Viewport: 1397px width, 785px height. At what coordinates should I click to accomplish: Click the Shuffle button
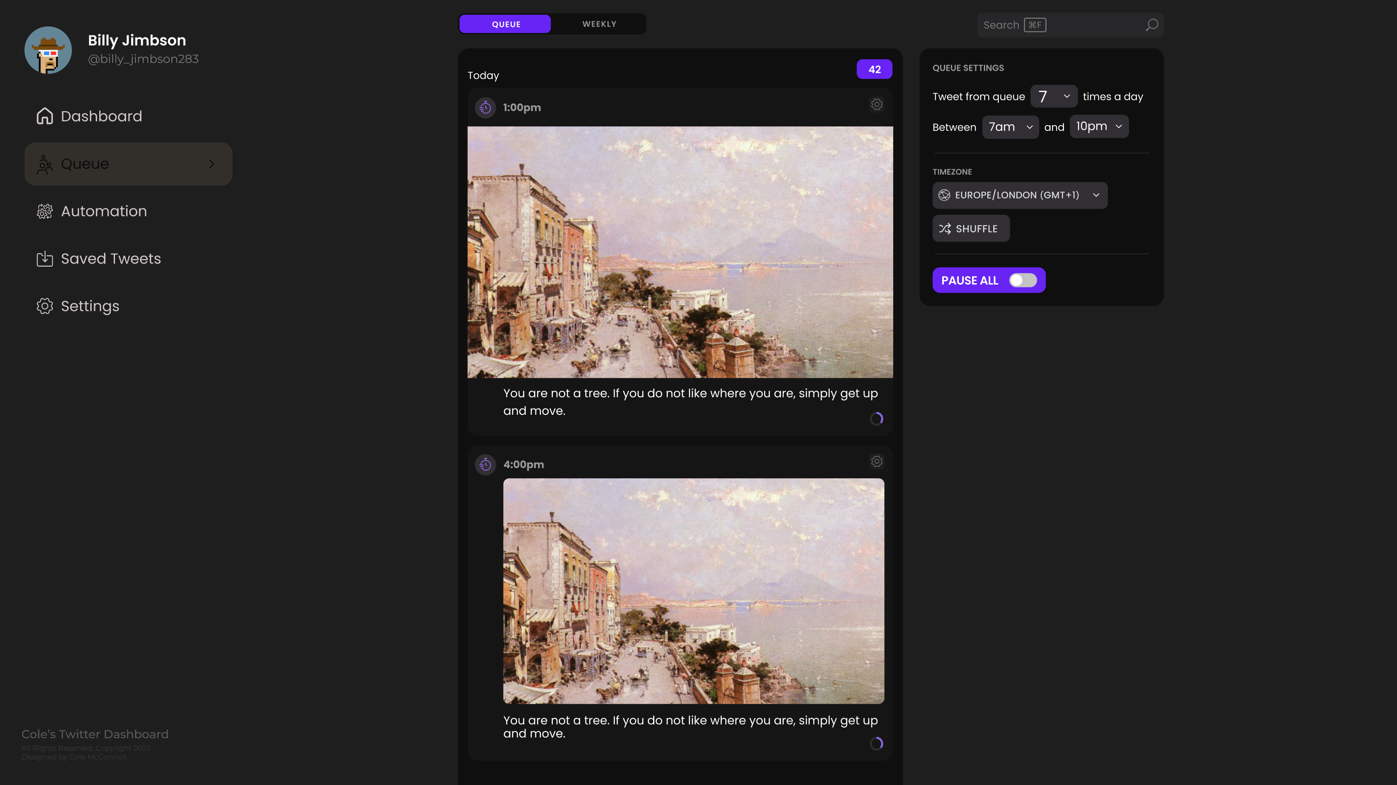coord(971,228)
